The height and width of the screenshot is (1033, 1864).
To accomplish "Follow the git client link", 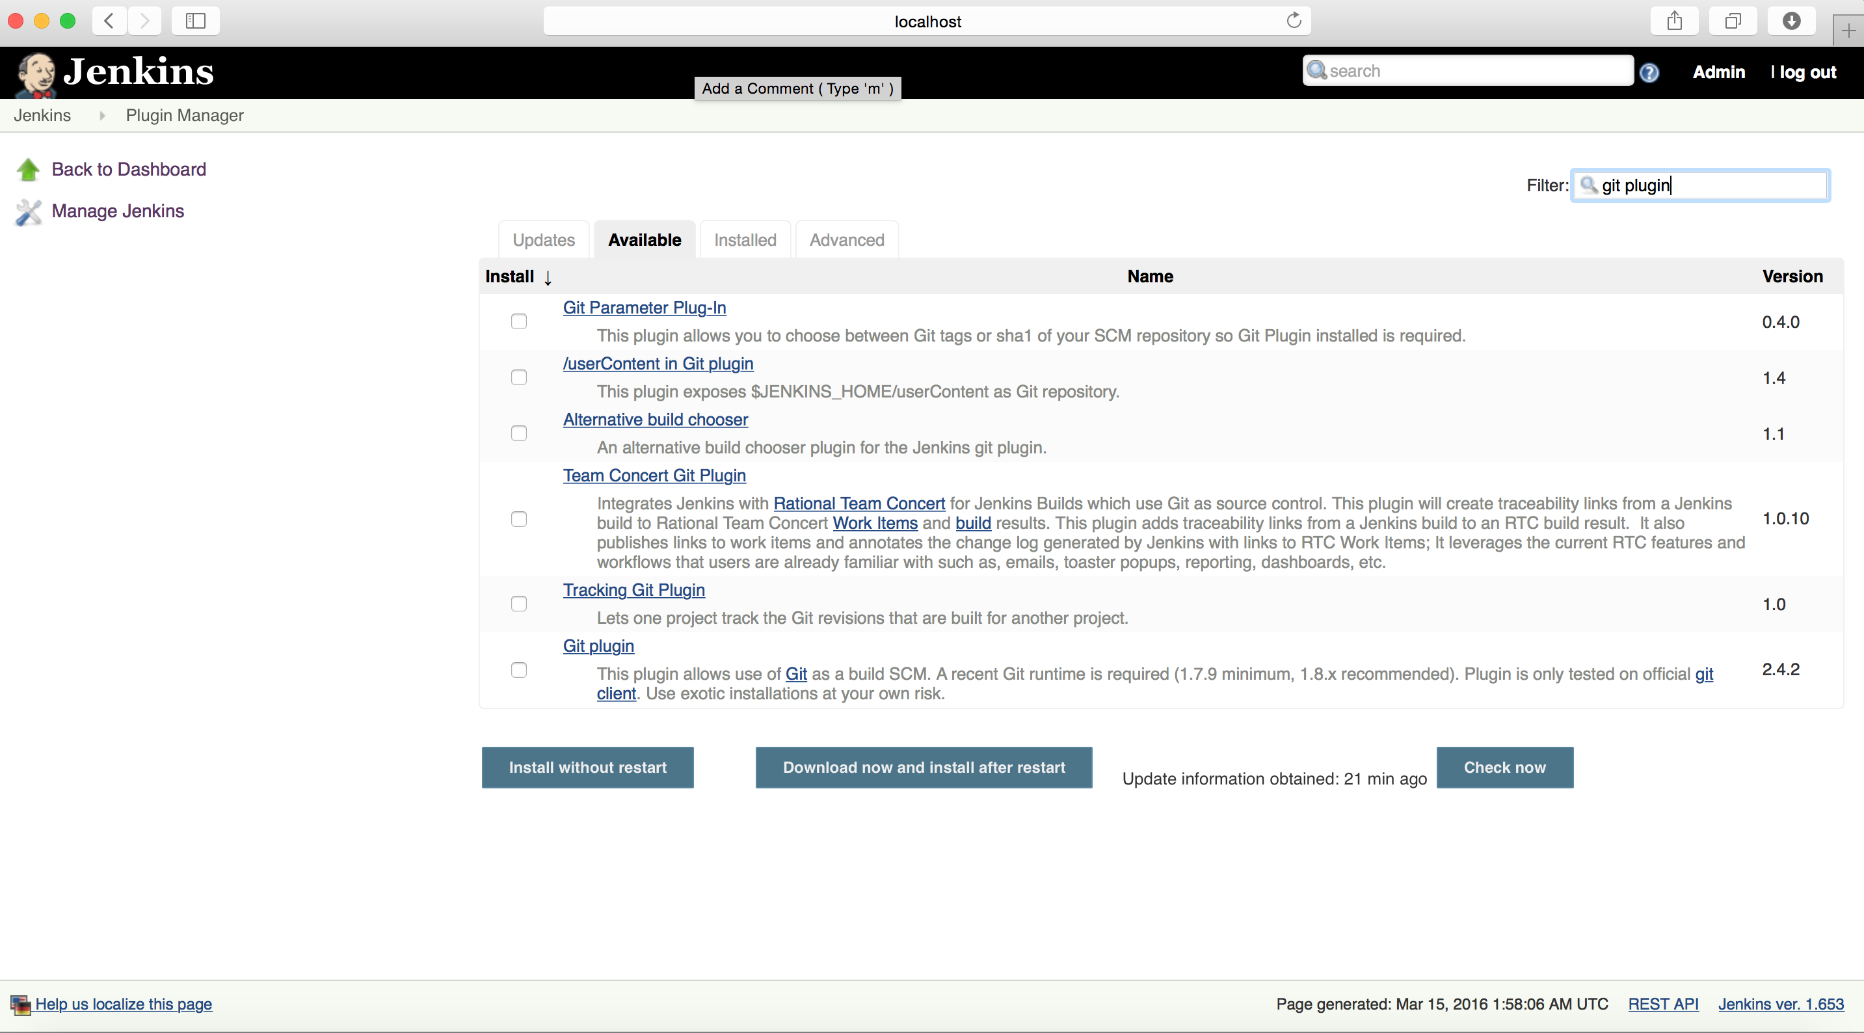I will click(616, 693).
